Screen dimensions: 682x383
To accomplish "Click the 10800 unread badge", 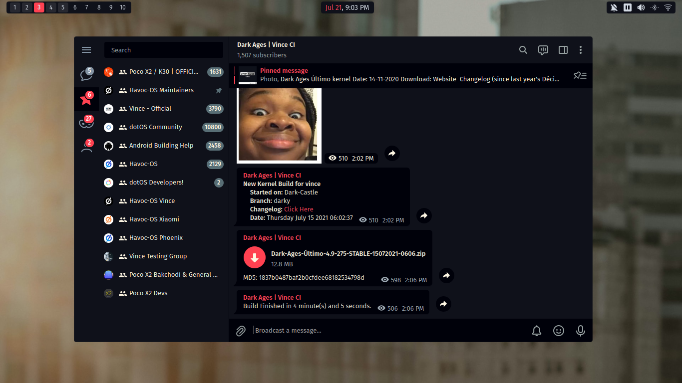I will [x=213, y=127].
